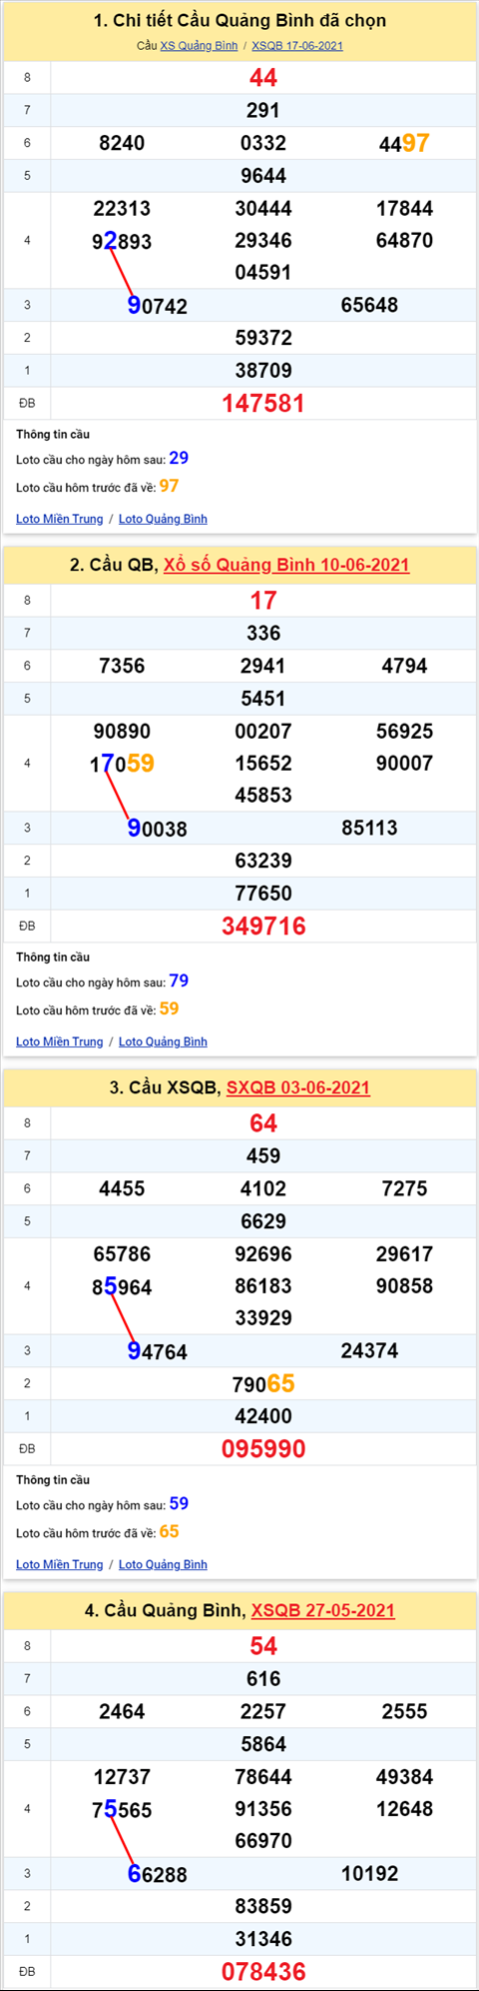Click special prize number 147581
Viewport: 479px width, 1991px height.
click(263, 404)
